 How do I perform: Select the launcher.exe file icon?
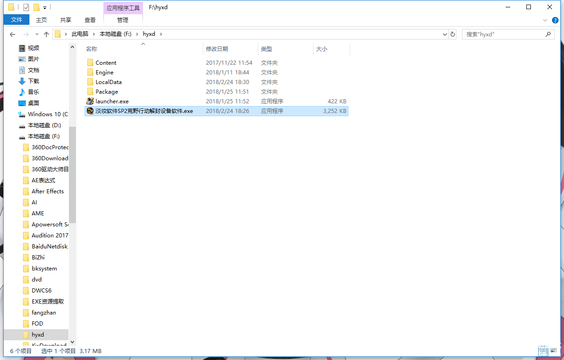(90, 101)
